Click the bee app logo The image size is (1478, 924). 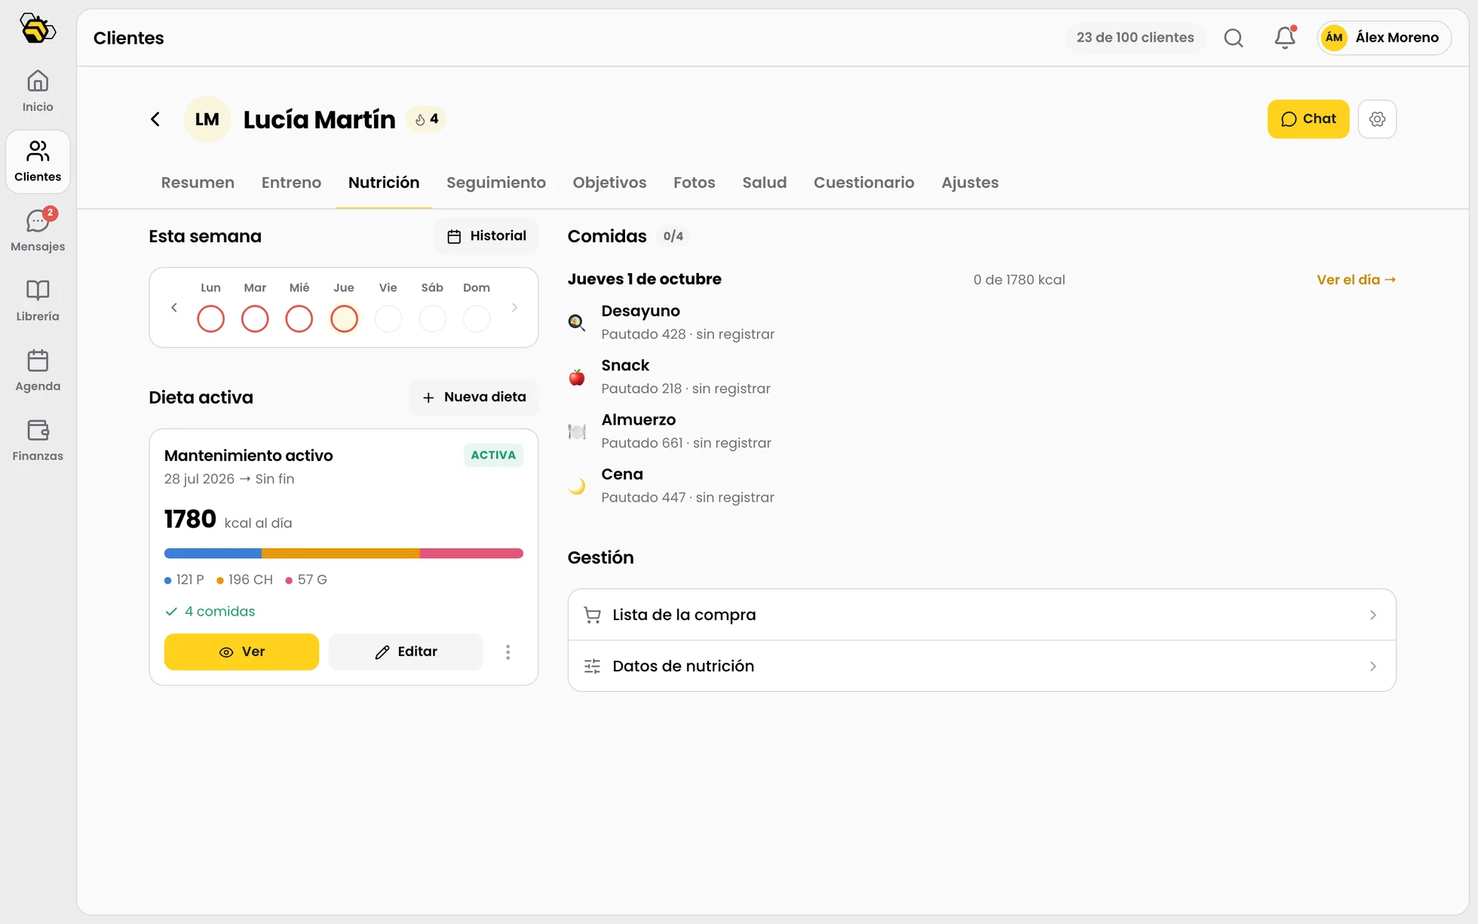coord(38,29)
